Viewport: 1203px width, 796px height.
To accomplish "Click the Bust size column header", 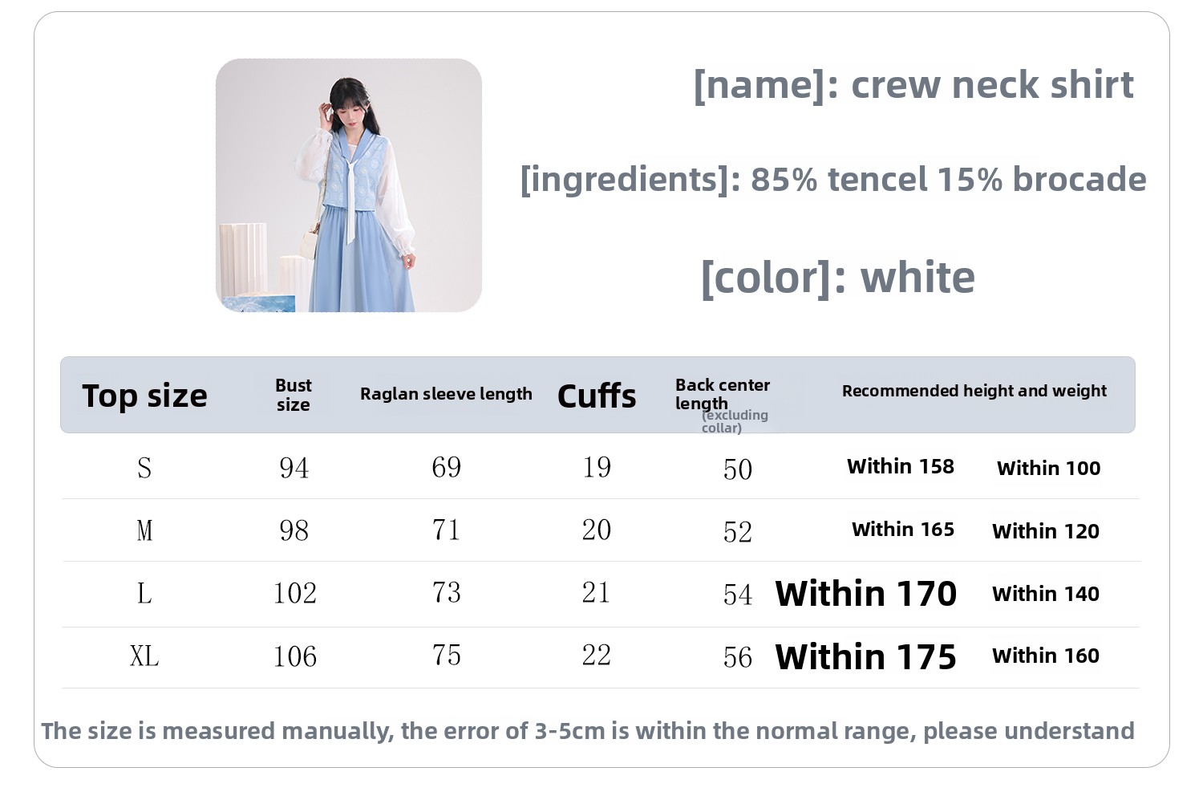I will 294,395.
